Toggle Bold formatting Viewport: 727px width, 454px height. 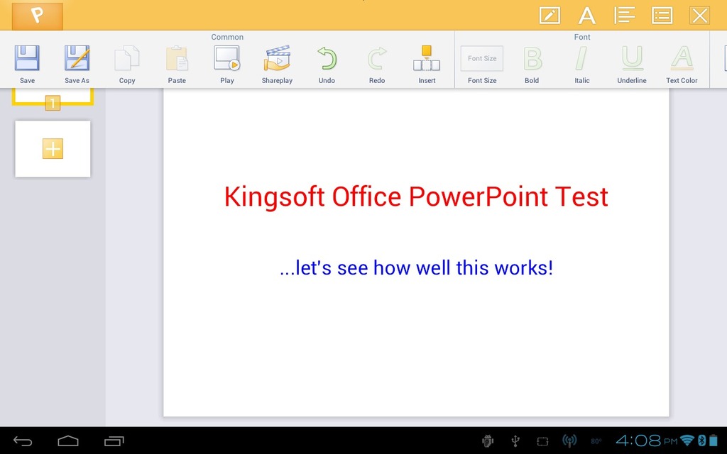532,58
